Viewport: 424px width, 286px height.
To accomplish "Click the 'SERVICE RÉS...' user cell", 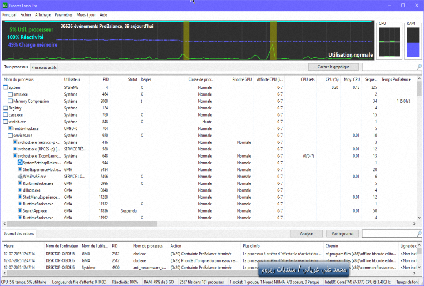I will (75, 149).
